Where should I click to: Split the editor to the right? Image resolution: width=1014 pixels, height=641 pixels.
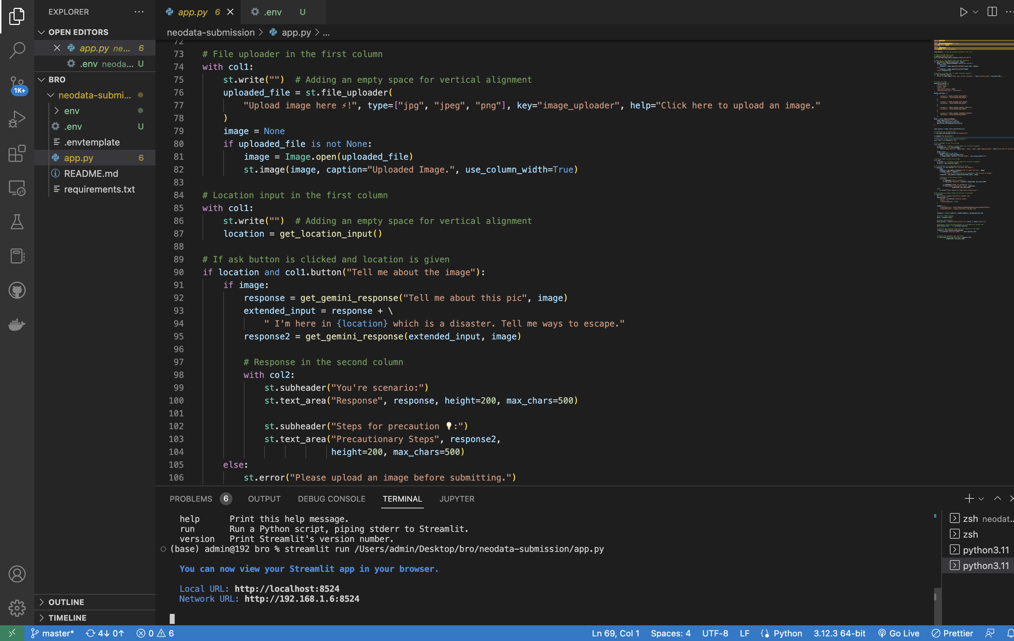[x=992, y=12]
